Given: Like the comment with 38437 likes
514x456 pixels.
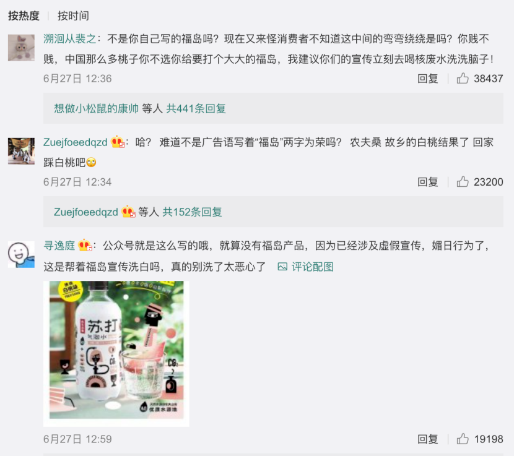Looking at the screenshot, I should 463,79.
